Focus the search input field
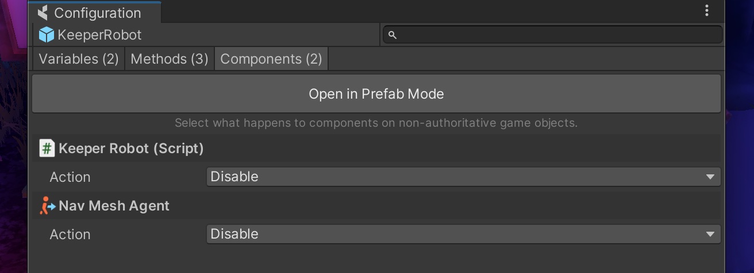The width and height of the screenshot is (754, 273). (557, 35)
